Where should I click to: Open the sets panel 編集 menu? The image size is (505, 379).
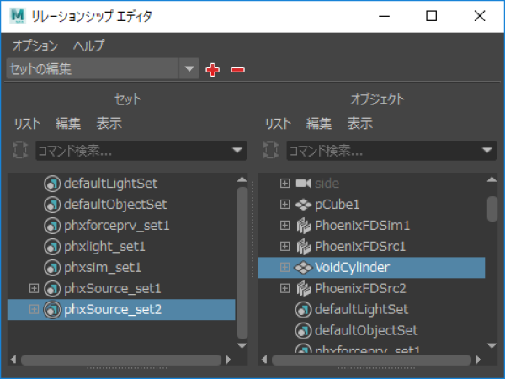(x=68, y=124)
